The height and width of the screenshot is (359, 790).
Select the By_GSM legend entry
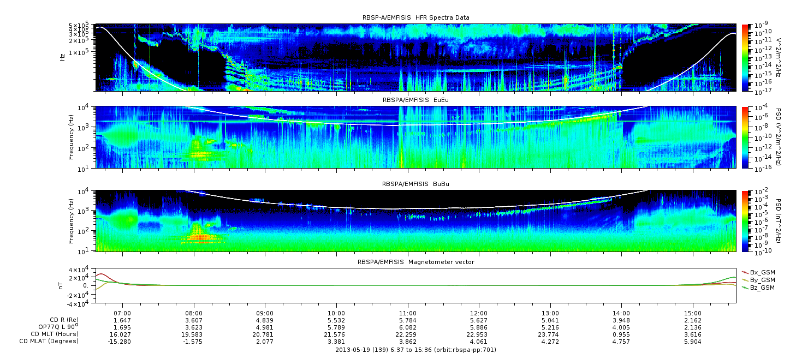(758, 280)
